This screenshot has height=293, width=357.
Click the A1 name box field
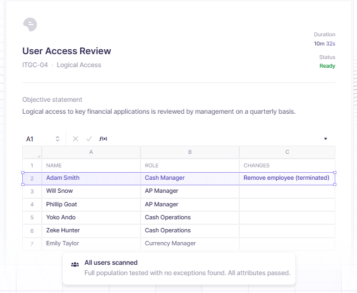click(43, 139)
